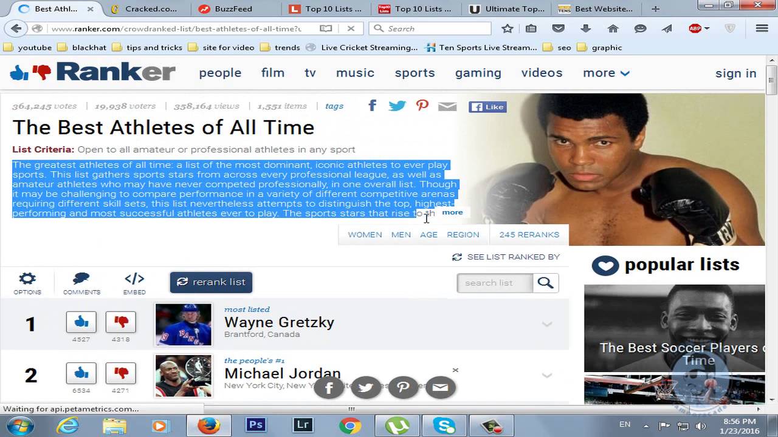Open a new browser tab with plus
This screenshot has width=778, height=437.
(655, 8)
